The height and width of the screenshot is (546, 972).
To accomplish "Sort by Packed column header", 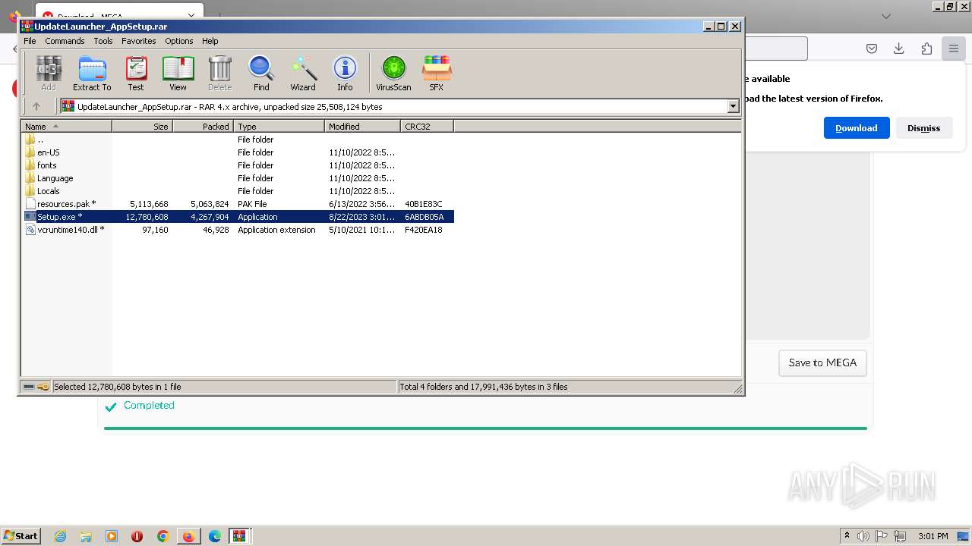I will tap(203, 127).
